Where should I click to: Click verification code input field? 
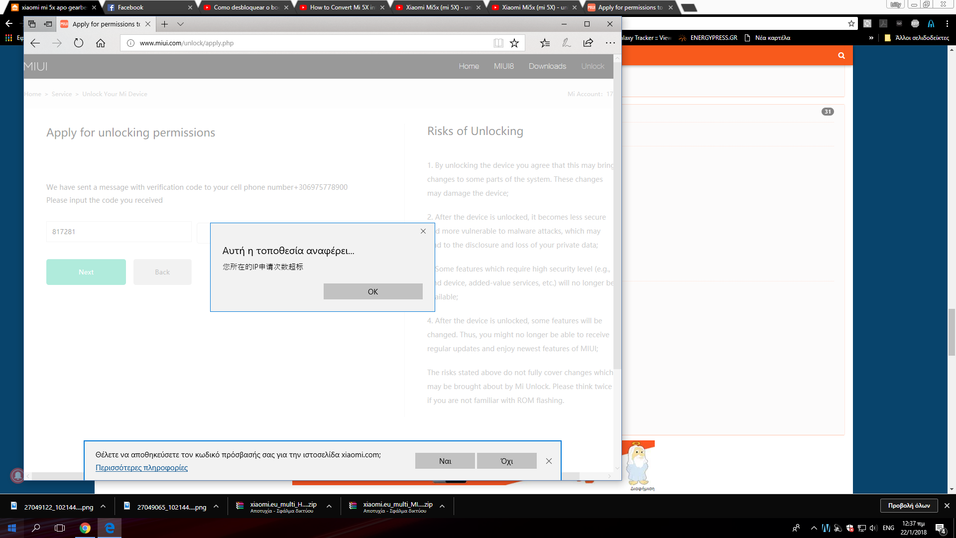point(119,232)
